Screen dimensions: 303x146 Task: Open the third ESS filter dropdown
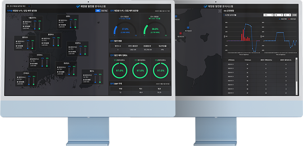click(288, 15)
